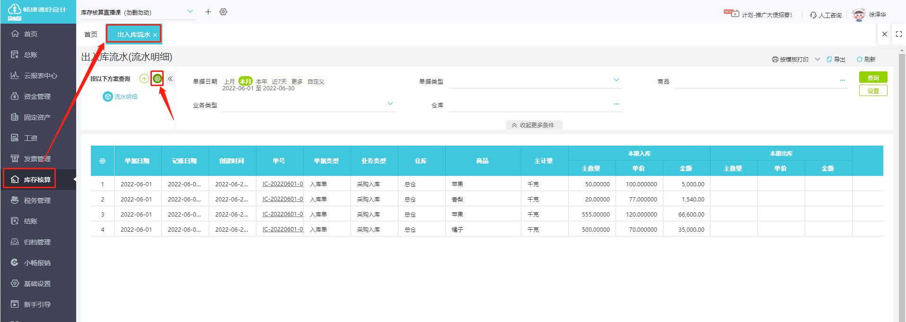The width and height of the screenshot is (906, 322).
Task: Open document link IC-20220601-0 in first row
Action: pyautogui.click(x=282, y=184)
